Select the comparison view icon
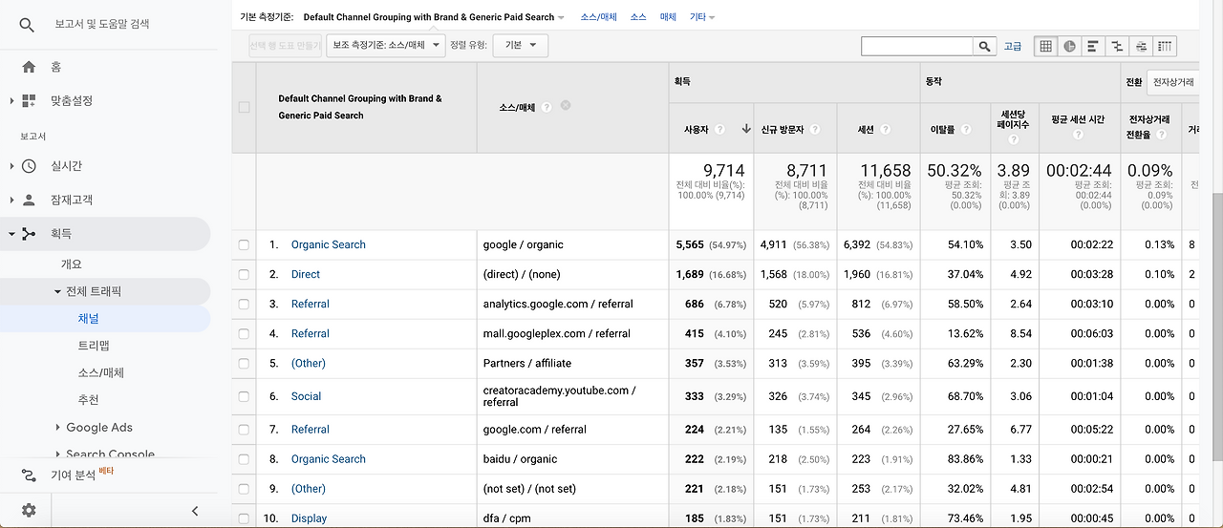This screenshot has height=528, width=1223. pyautogui.click(x=1117, y=46)
